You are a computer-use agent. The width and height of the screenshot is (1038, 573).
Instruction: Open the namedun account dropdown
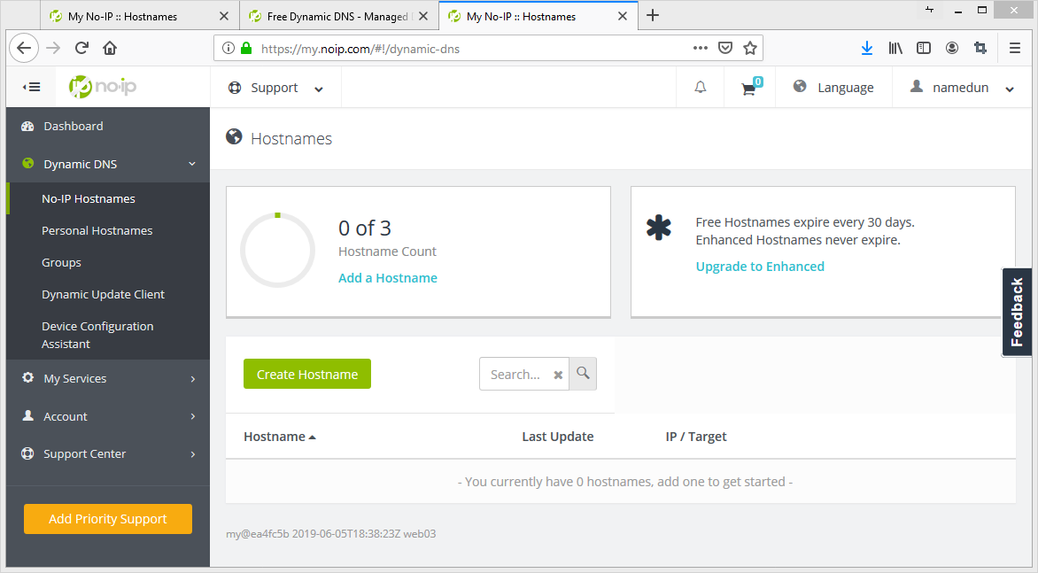[x=962, y=88]
